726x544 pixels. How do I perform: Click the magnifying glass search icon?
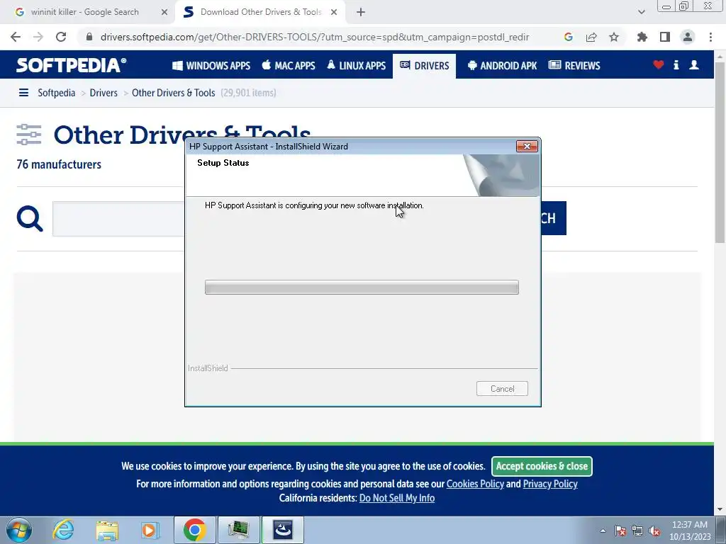click(x=30, y=218)
